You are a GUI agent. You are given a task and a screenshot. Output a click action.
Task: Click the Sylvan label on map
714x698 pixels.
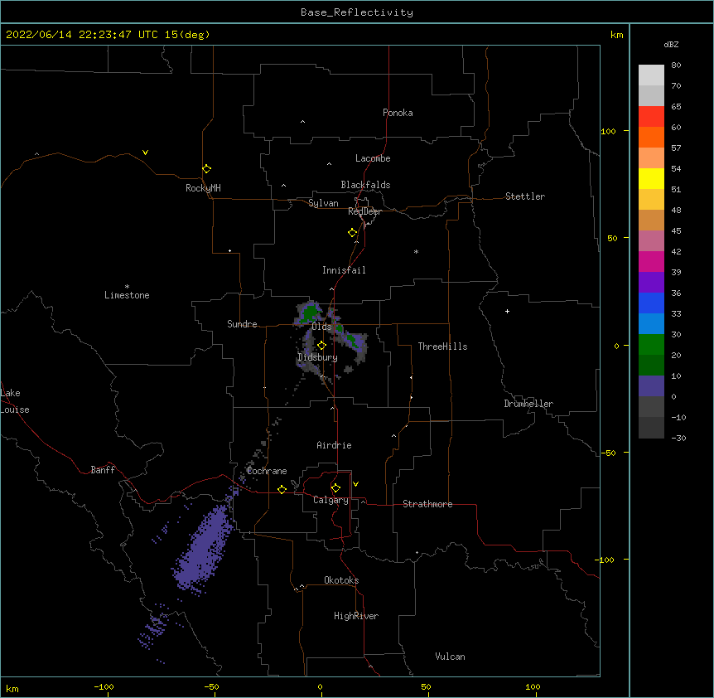(x=323, y=203)
